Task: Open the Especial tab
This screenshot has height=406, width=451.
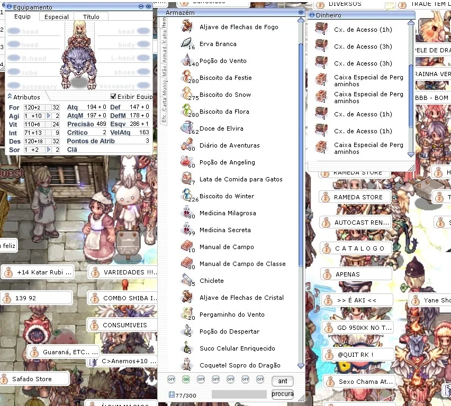Action: [x=56, y=17]
